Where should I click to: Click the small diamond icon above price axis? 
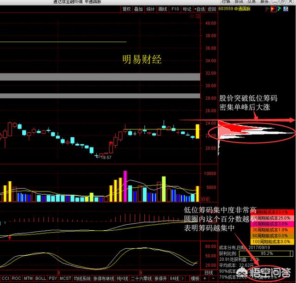tap(192, 16)
